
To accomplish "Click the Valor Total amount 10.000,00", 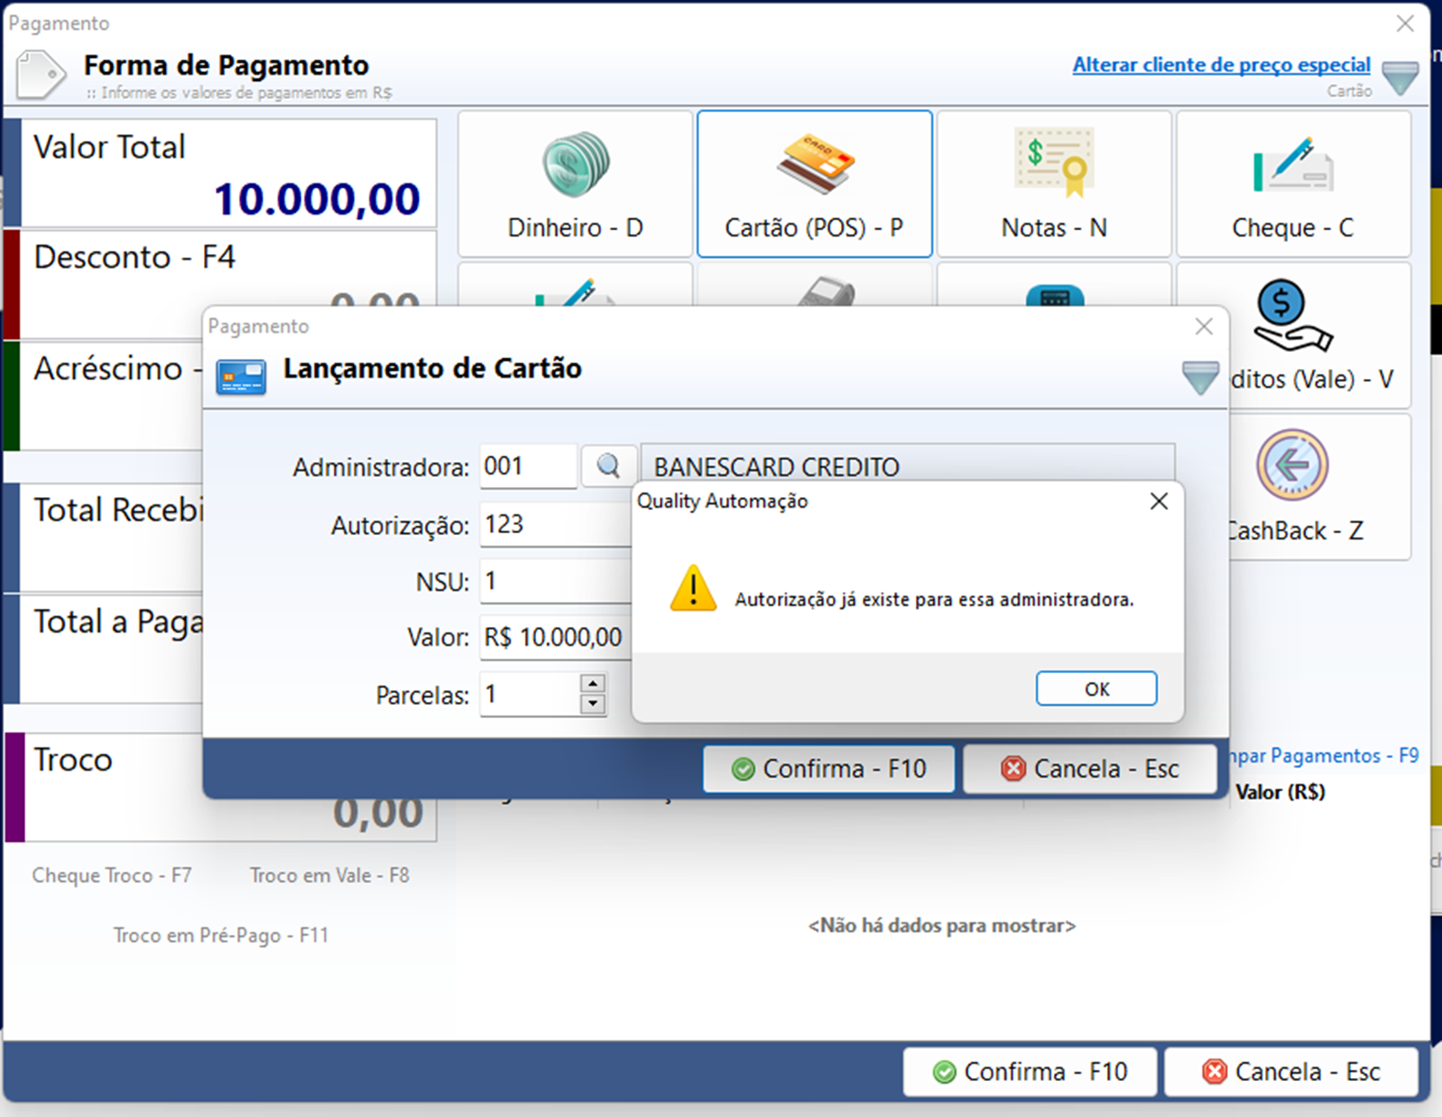I will tap(317, 199).
